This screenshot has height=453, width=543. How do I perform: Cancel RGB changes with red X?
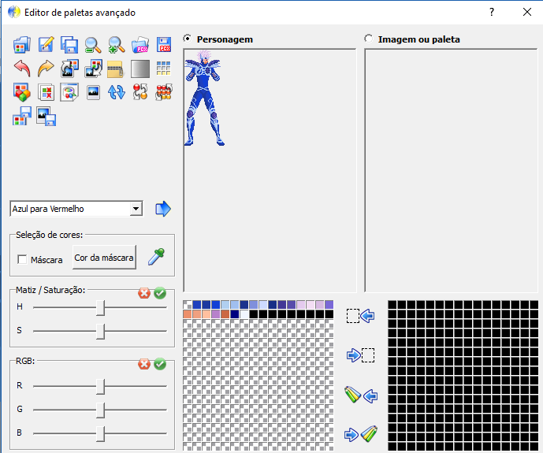coord(144,364)
